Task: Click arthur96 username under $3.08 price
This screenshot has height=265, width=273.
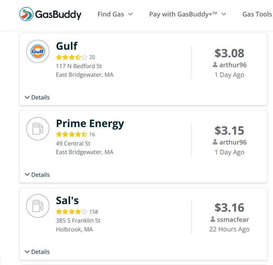Action: click(233, 65)
